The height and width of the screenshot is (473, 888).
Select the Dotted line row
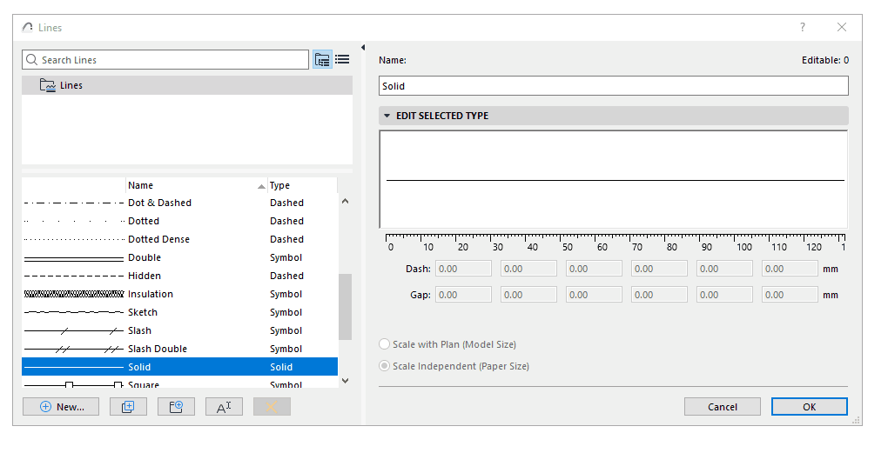click(179, 221)
